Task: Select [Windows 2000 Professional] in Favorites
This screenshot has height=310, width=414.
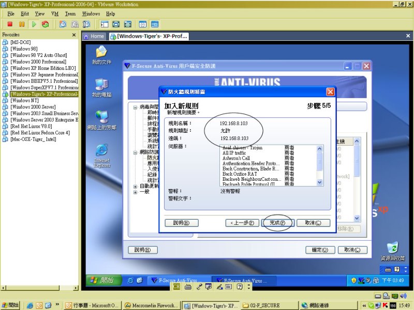Action: 38,61
